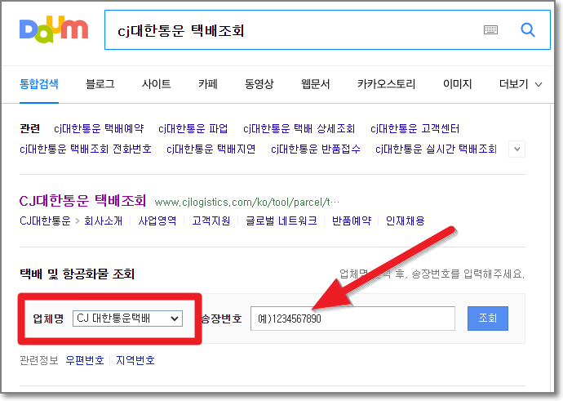Open related search cj대한통운 실시간 택배조회

tap(436, 149)
